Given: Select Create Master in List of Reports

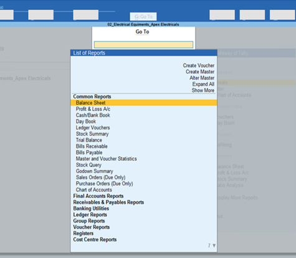Looking at the screenshot, I should [200, 72].
